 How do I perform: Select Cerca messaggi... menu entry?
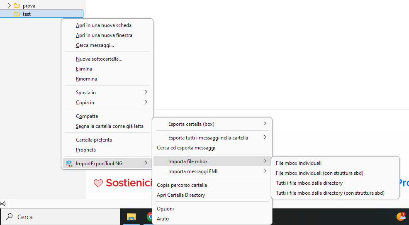pos(107,45)
